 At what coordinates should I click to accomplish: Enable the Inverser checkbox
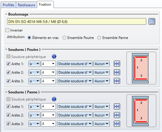click(x=7, y=30)
